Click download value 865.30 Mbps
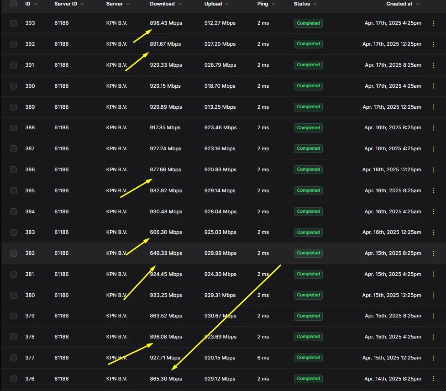 [166, 379]
